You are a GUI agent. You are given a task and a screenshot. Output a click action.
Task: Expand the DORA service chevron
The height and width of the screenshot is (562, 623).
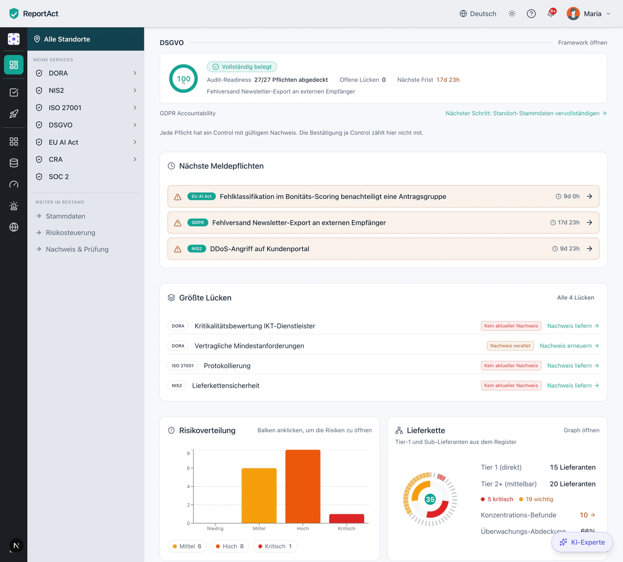pyautogui.click(x=135, y=73)
